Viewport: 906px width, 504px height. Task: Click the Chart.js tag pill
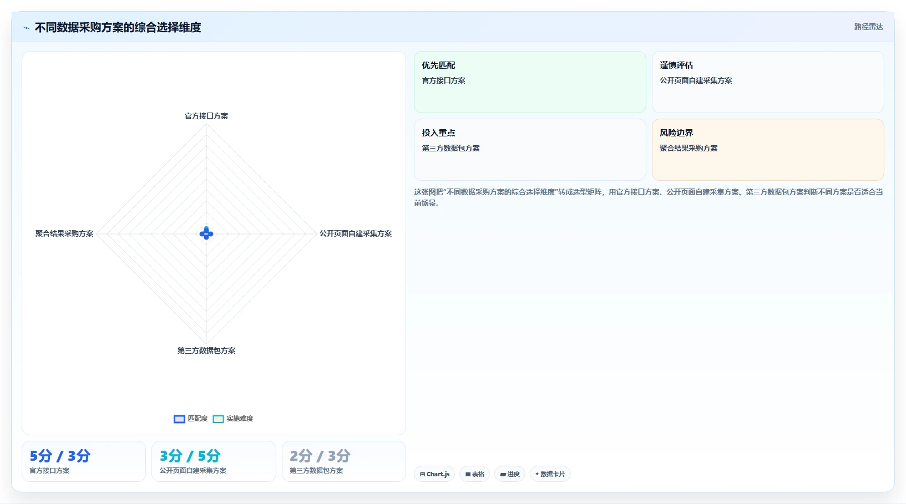434,474
